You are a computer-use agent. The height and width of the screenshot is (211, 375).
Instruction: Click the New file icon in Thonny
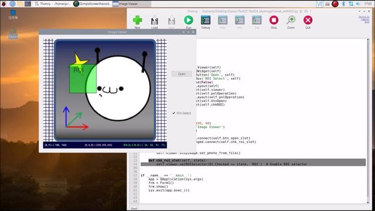coord(137,21)
